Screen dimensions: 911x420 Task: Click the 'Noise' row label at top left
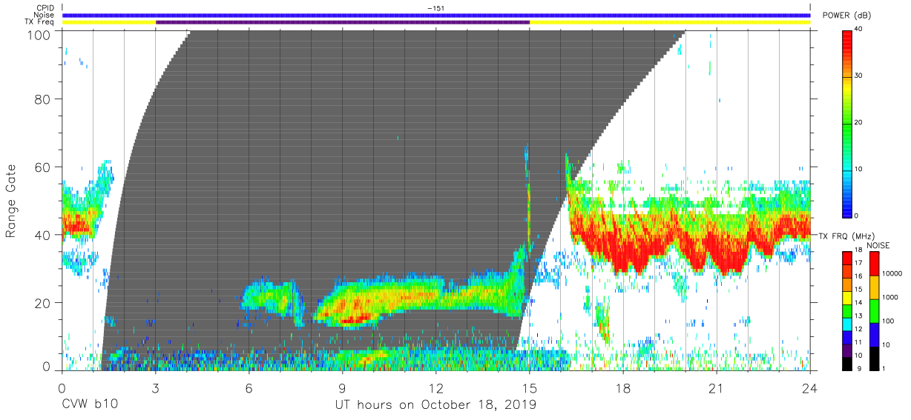[45, 15]
